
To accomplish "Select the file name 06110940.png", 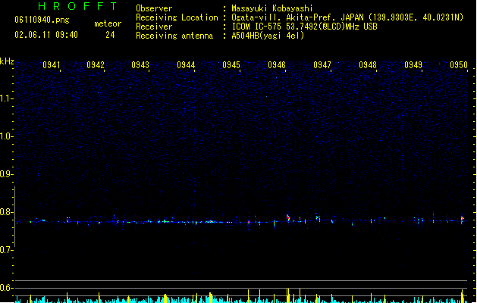I will click(42, 20).
